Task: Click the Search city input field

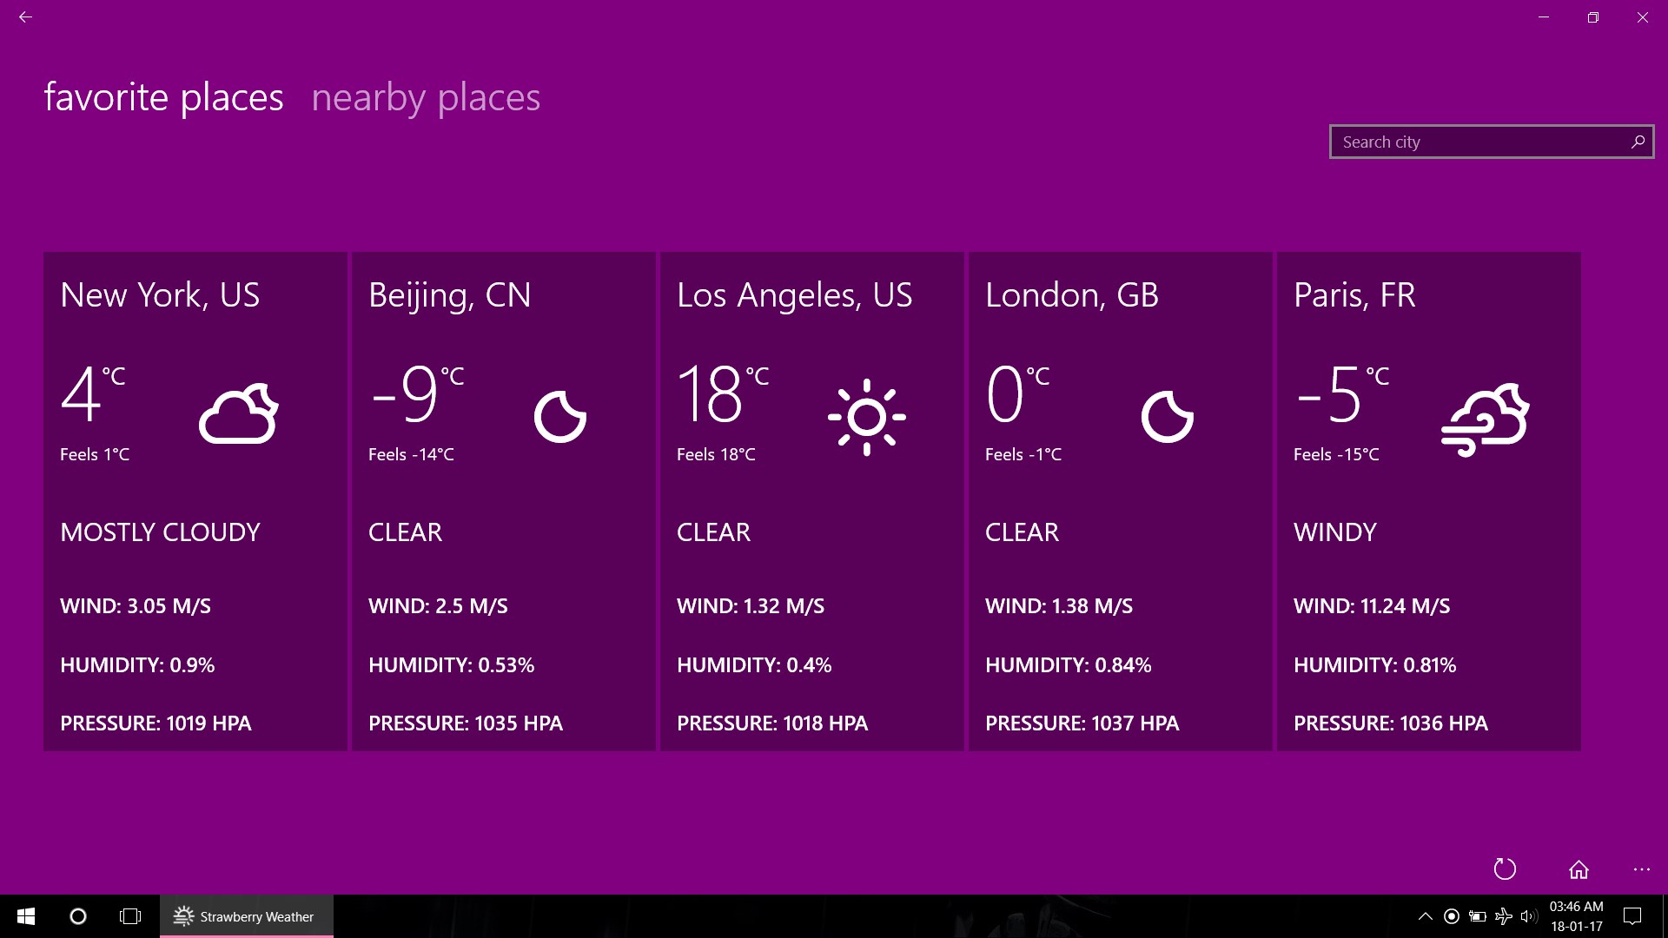Action: click(x=1477, y=142)
